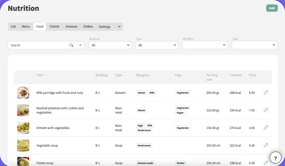Click the Type column header
Image resolution: width=285 pixels, height=166 pixels.
tap(119, 75)
